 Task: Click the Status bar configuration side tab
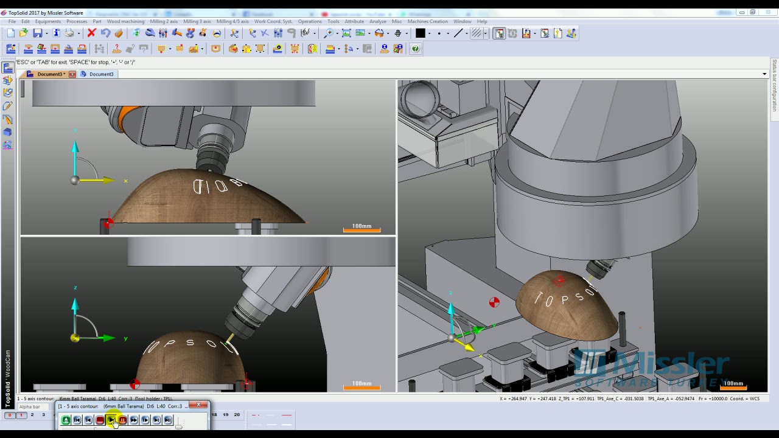[774, 85]
